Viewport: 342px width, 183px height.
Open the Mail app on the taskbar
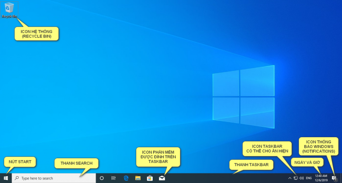coord(161,178)
